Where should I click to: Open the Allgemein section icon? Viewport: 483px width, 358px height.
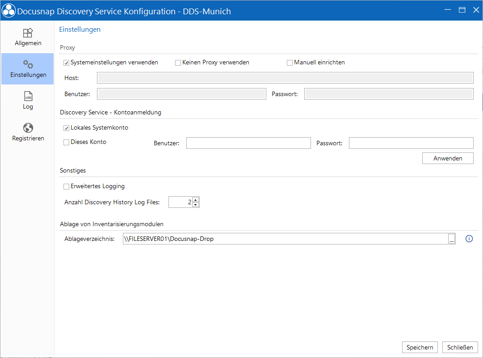click(x=28, y=33)
